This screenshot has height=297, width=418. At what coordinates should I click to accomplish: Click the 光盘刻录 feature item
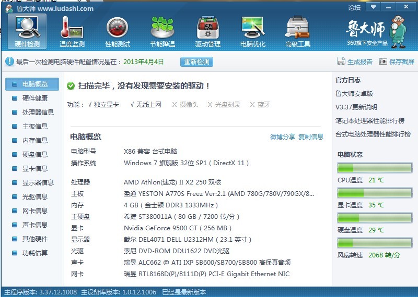coord(224,105)
